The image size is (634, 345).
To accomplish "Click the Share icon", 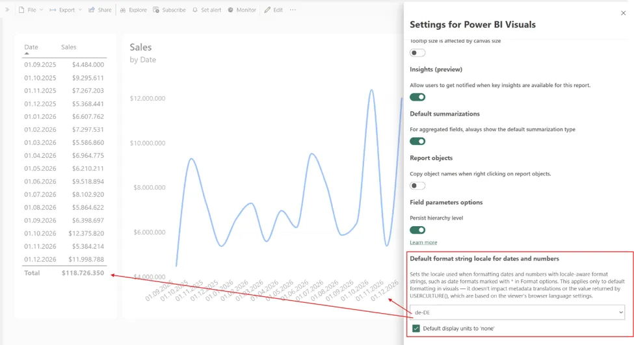I will coord(92,10).
